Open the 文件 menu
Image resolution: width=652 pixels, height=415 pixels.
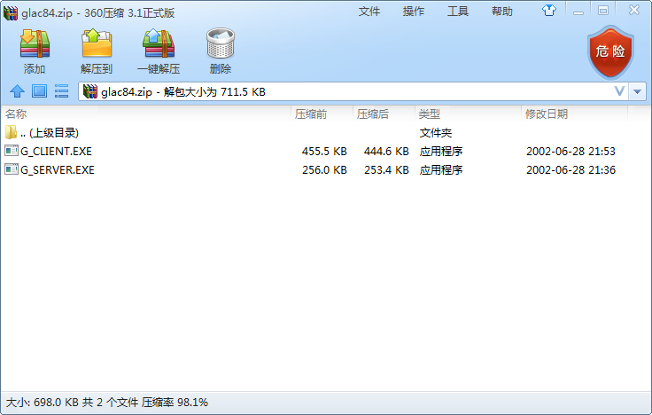(x=369, y=12)
